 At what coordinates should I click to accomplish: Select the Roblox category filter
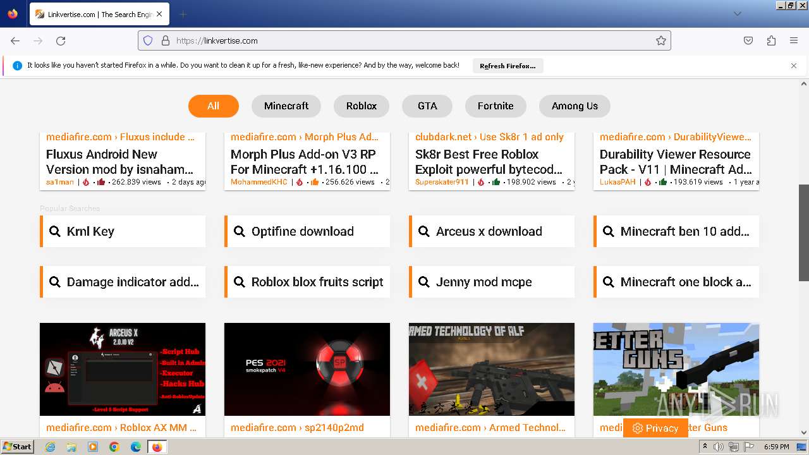pyautogui.click(x=362, y=106)
